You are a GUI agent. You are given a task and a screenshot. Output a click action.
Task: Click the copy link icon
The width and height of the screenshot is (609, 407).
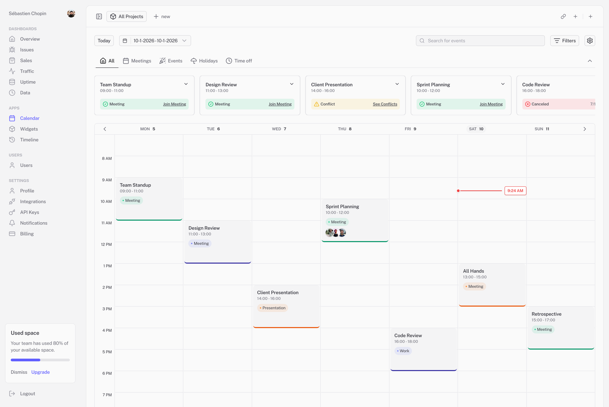click(x=563, y=16)
